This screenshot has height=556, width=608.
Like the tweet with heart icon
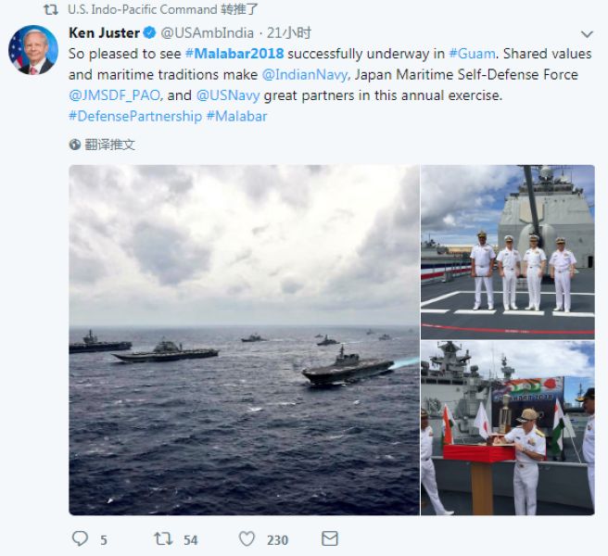247,539
